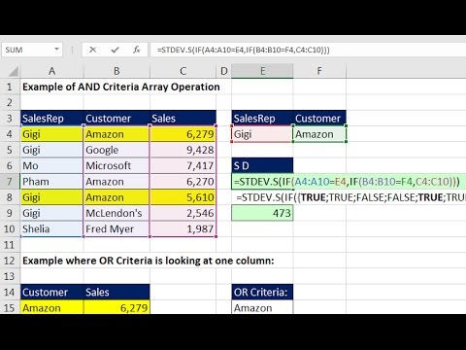Select column C header

(x=183, y=71)
